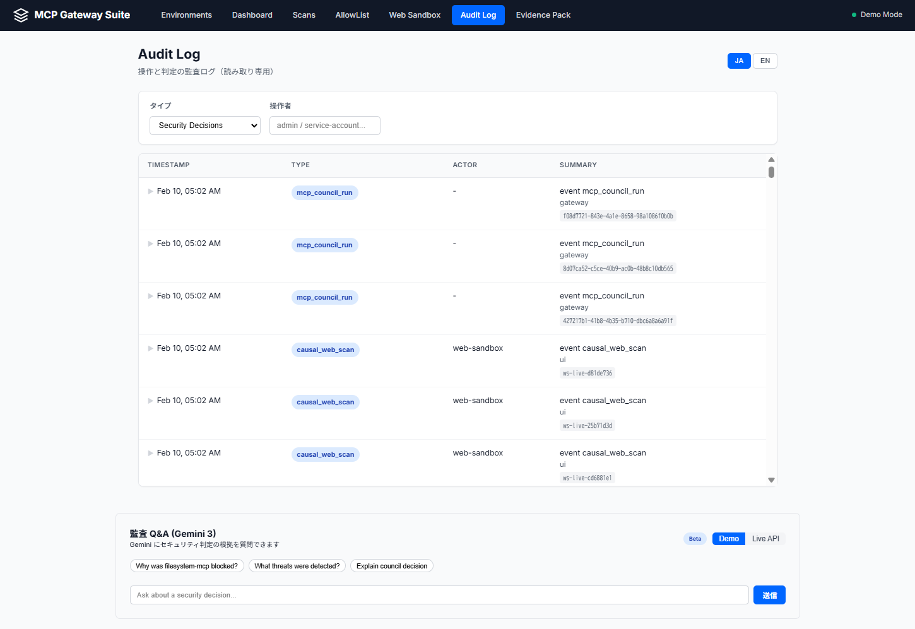Viewport: 915px width, 629px height.
Task: Click the green Demo Mode status dot
Action: pos(854,15)
